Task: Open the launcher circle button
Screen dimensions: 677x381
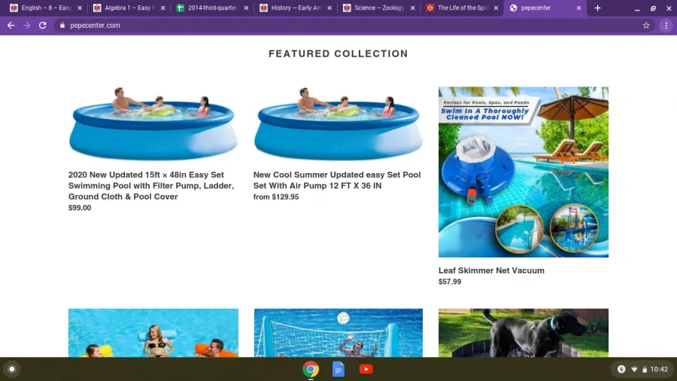Action: click(12, 370)
